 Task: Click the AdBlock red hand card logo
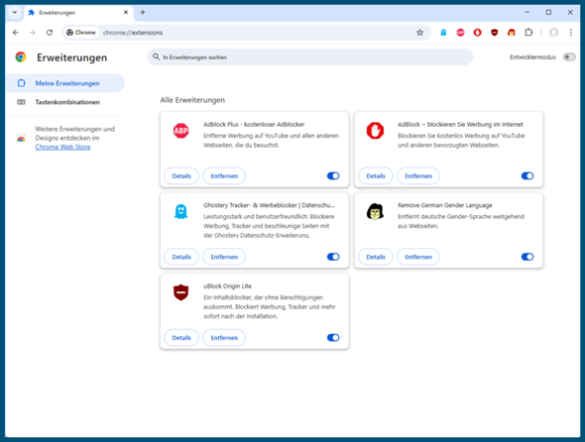[x=375, y=131]
